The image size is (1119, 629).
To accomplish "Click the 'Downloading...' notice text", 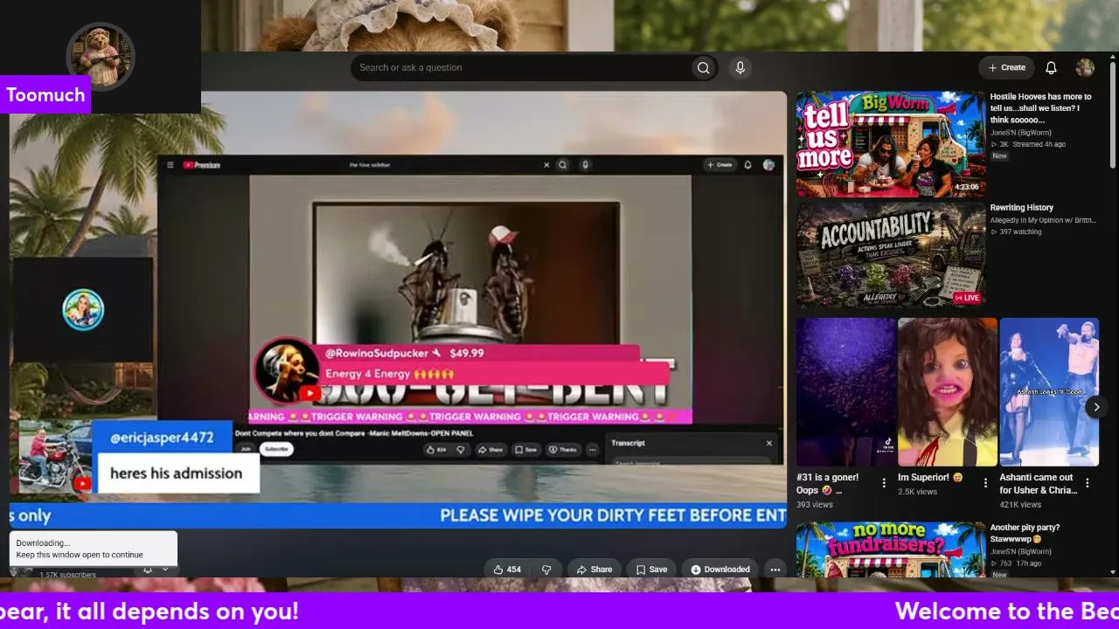I will [43, 543].
